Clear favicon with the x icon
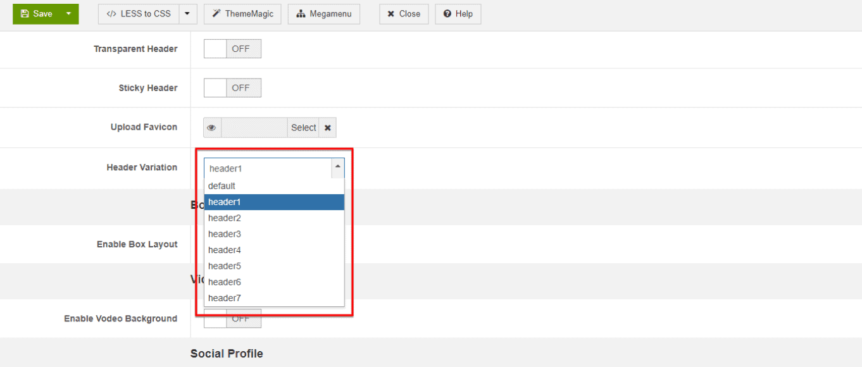Viewport: 862px width, 367px height. click(x=328, y=128)
